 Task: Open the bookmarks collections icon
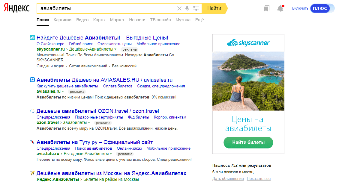[266, 9]
